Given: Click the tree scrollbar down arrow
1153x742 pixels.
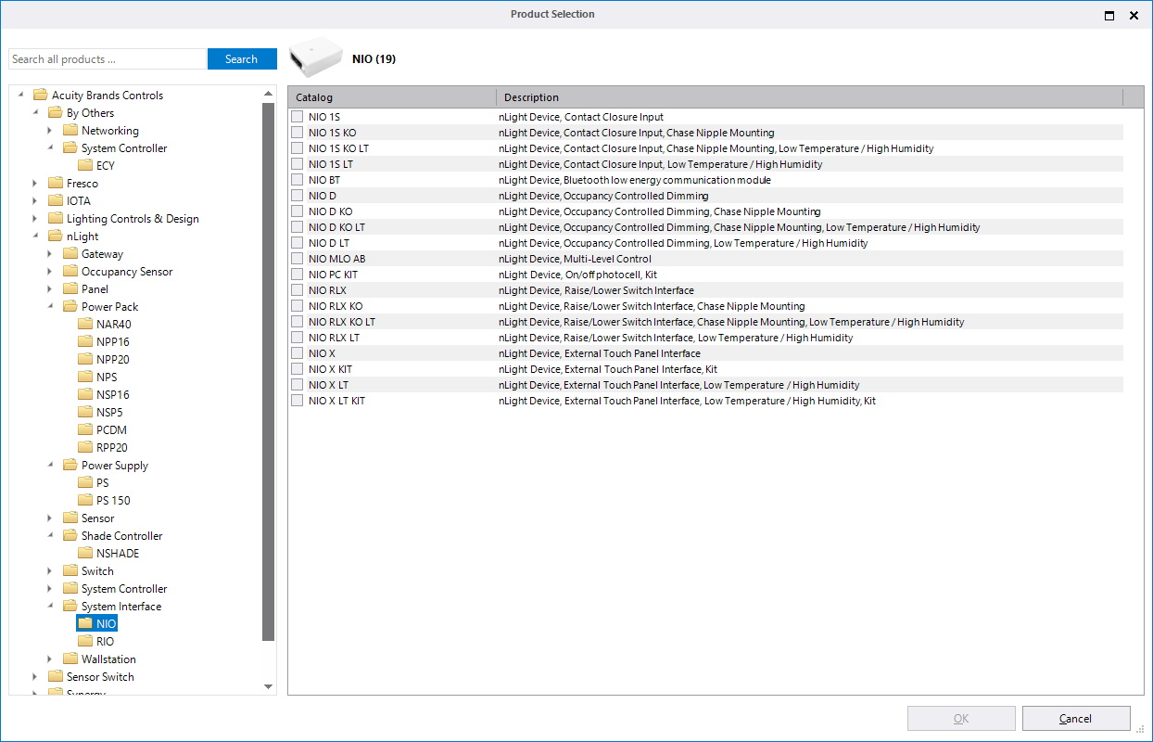Looking at the screenshot, I should pos(269,687).
